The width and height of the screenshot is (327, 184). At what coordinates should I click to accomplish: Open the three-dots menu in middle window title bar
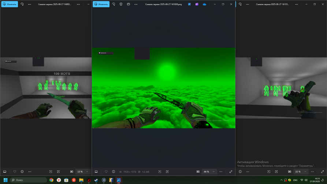pyautogui.click(x=137, y=4)
